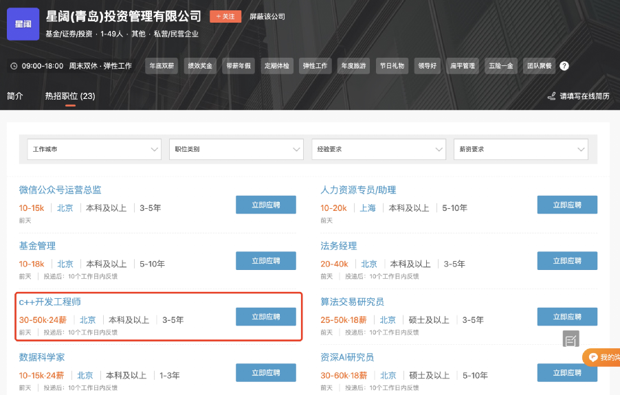Image resolution: width=620 pixels, height=395 pixels.
Task: Click the 年底双薪 benefit tag
Action: (x=163, y=66)
